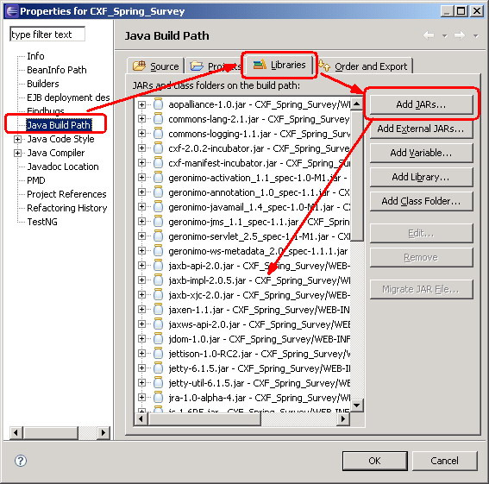This screenshot has width=489, height=484.
Task: Expand the Java Compiler tree node
Action: [x=17, y=153]
